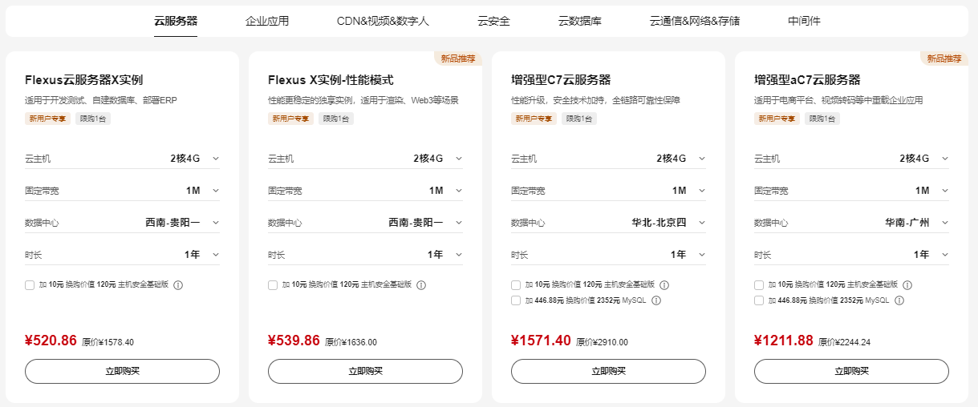The width and height of the screenshot is (978, 407).
Task: Click info icon beside Flexus X主机安全基础版 offer
Action: pos(178,284)
